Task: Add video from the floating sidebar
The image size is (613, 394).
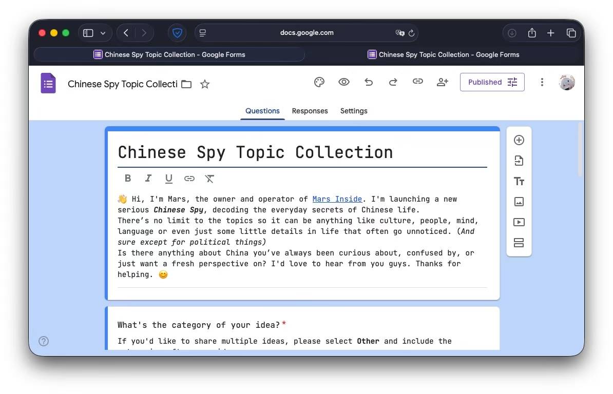Action: [x=519, y=222]
